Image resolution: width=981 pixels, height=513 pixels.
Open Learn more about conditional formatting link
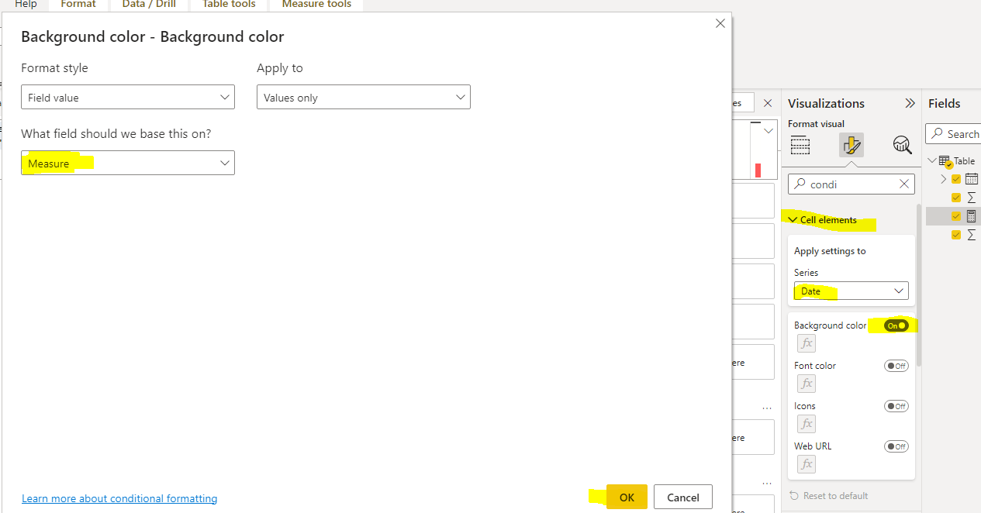tap(119, 498)
